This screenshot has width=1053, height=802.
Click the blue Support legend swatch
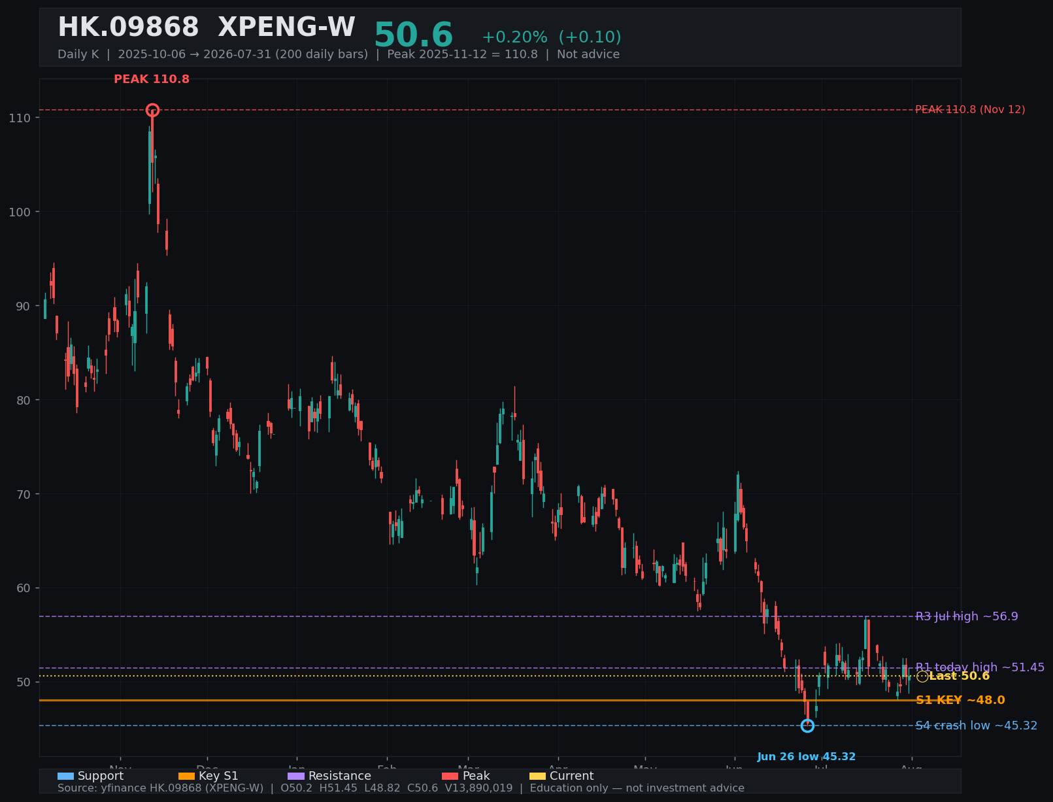click(65, 777)
